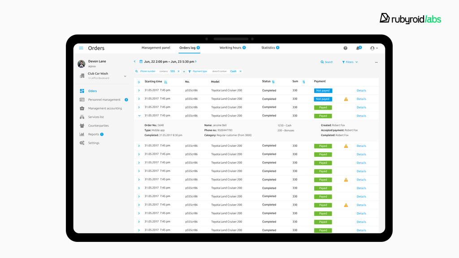The width and height of the screenshot is (459, 258).
Task: Sort by Starting time column
Action: [x=166, y=82]
